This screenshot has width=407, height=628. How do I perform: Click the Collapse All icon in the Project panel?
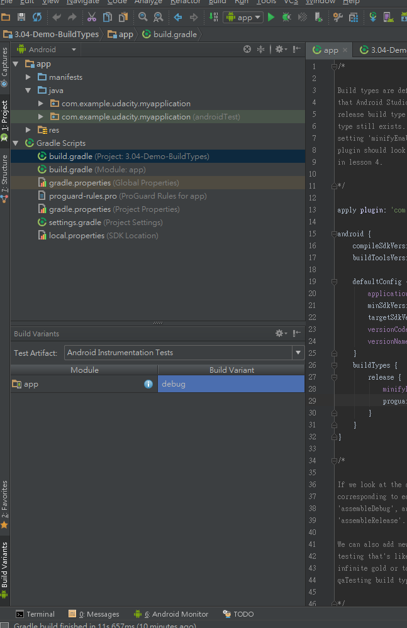(261, 49)
